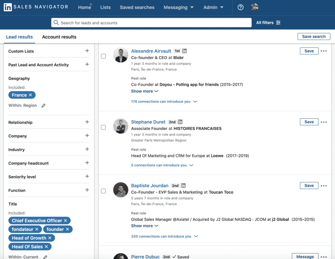Remove the Chief Executive Officer title tag
Screen dimensions: 335x259
click(65, 221)
